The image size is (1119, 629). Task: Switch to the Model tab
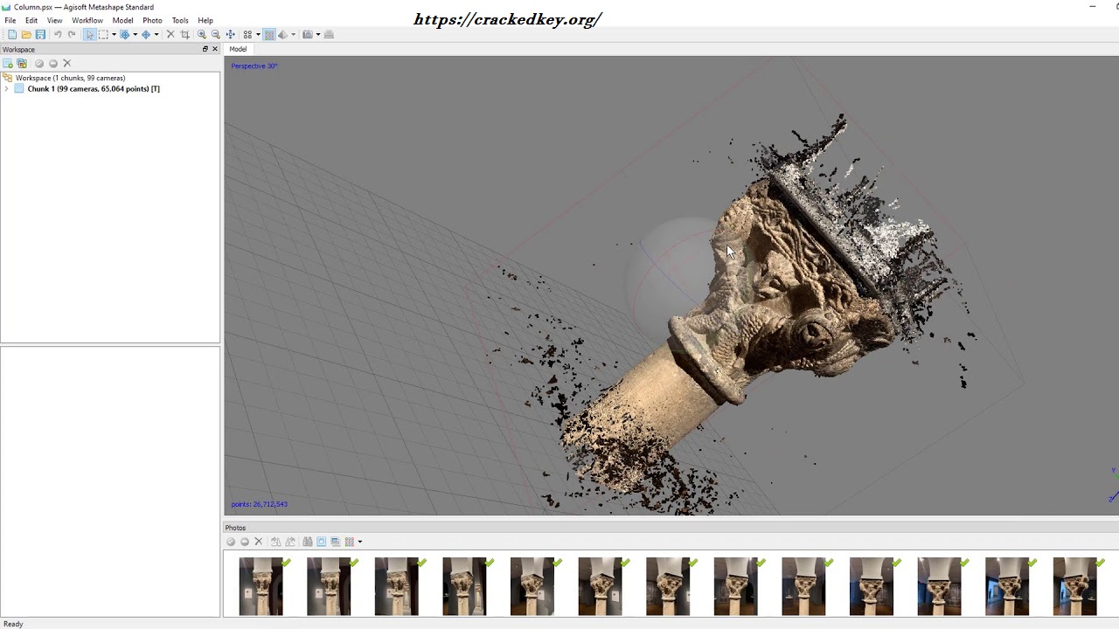click(238, 49)
